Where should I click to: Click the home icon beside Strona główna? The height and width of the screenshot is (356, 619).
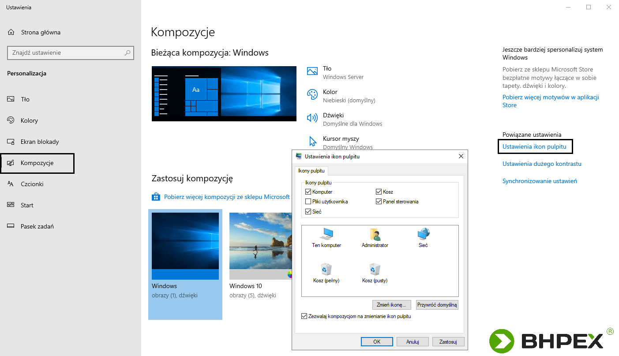(x=11, y=32)
